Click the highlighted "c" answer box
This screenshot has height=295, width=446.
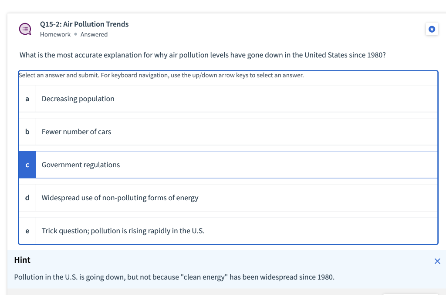[x=27, y=165]
